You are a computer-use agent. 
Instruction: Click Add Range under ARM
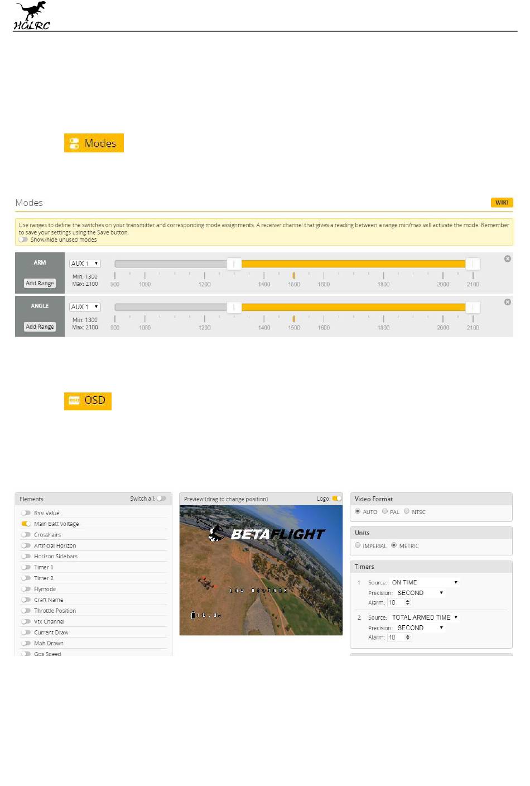click(40, 284)
